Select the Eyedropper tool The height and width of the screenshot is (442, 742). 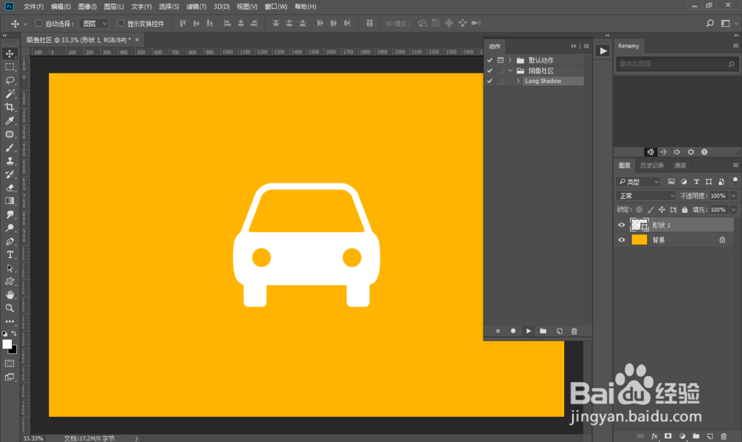pyautogui.click(x=10, y=121)
